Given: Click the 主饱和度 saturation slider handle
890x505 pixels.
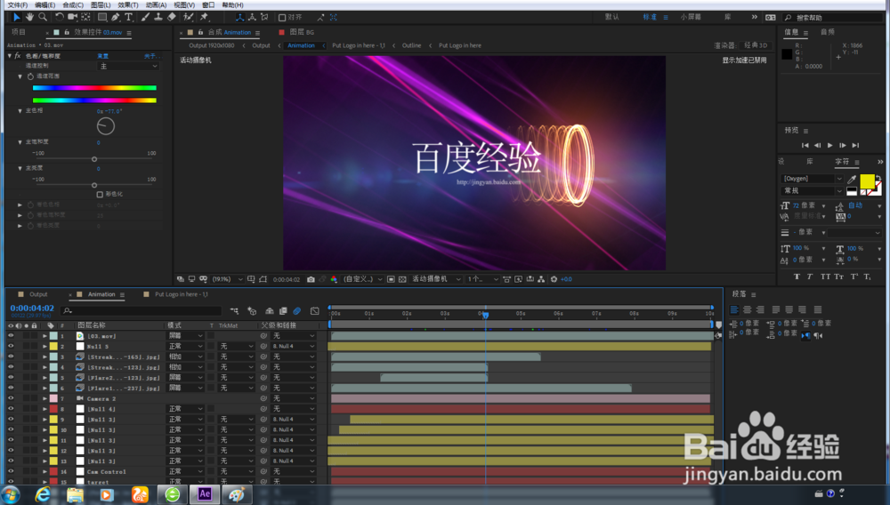Looking at the screenshot, I should click(x=94, y=159).
